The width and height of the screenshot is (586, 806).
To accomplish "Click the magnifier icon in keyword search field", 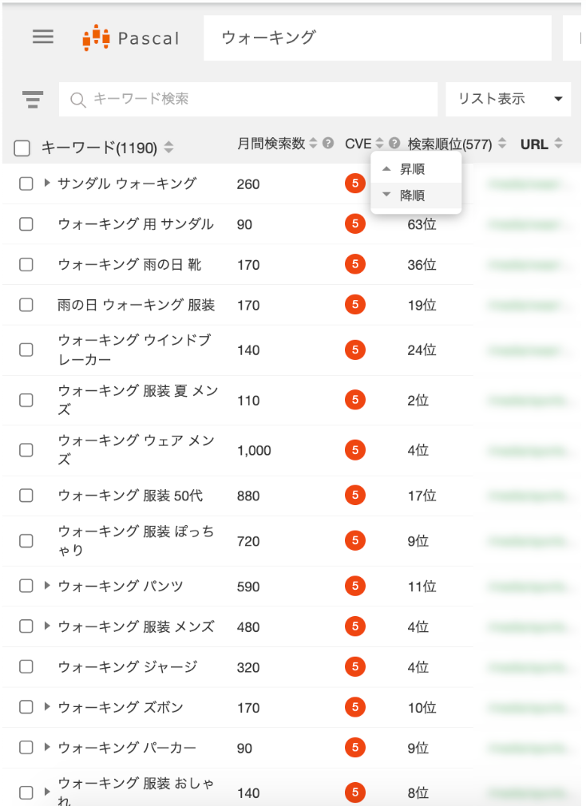I will [x=76, y=99].
